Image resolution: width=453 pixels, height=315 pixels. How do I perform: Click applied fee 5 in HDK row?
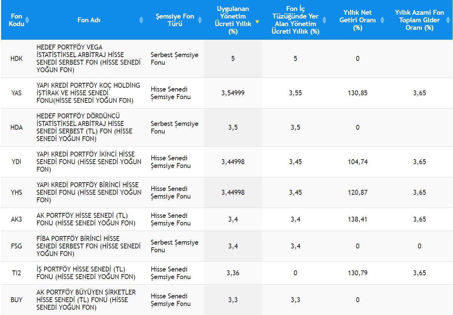233,59
